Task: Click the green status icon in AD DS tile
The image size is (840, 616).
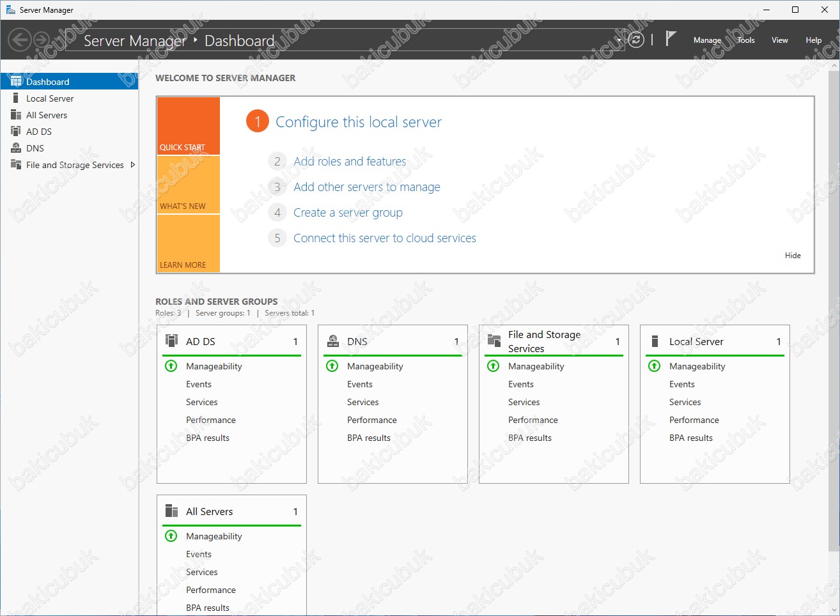Action: [171, 366]
